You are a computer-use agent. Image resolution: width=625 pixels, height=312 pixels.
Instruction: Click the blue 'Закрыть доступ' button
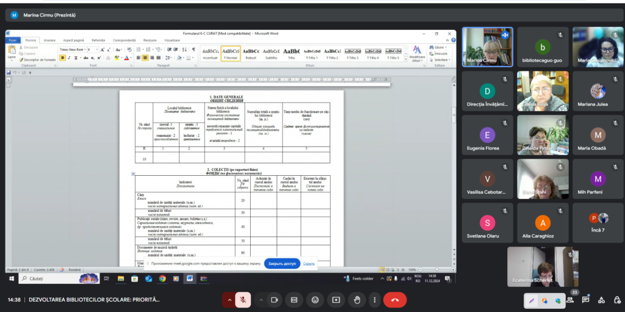click(282, 264)
